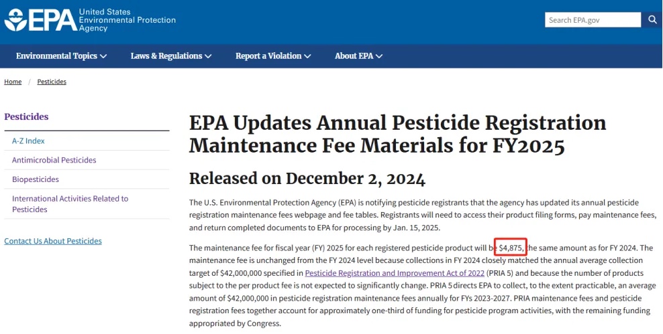The height and width of the screenshot is (334, 663).
Task: Click the EPA flower logo icon
Action: coord(15,20)
